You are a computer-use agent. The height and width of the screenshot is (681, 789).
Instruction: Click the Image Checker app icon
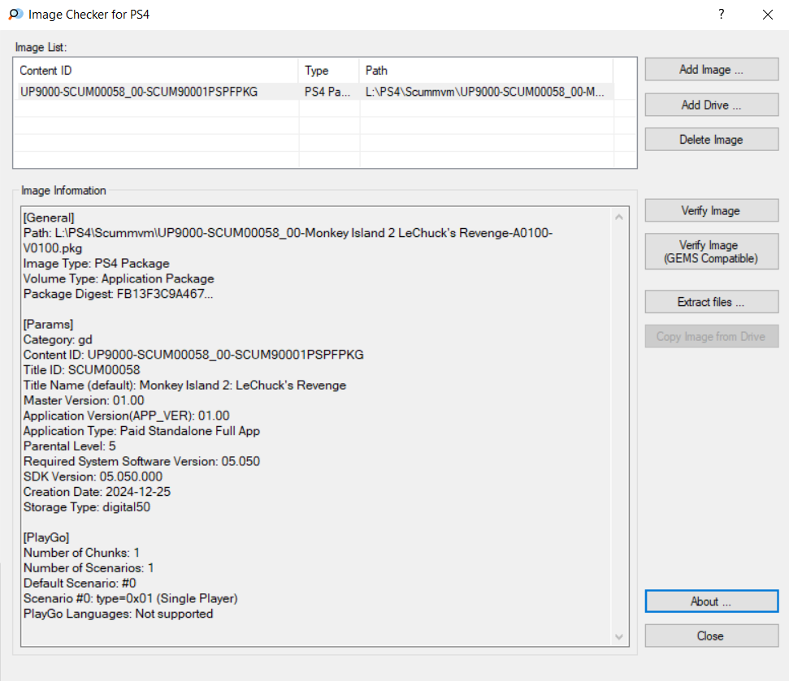15,14
